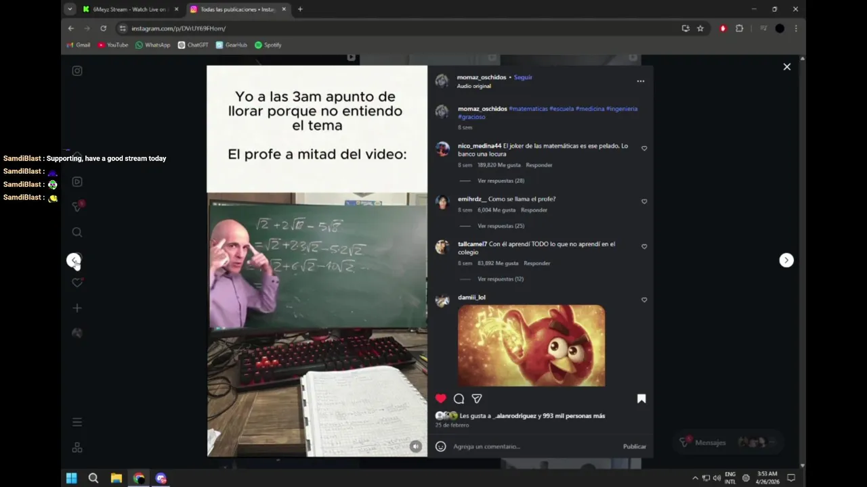
Task: Close the post viewer with X
Action: pos(787,67)
